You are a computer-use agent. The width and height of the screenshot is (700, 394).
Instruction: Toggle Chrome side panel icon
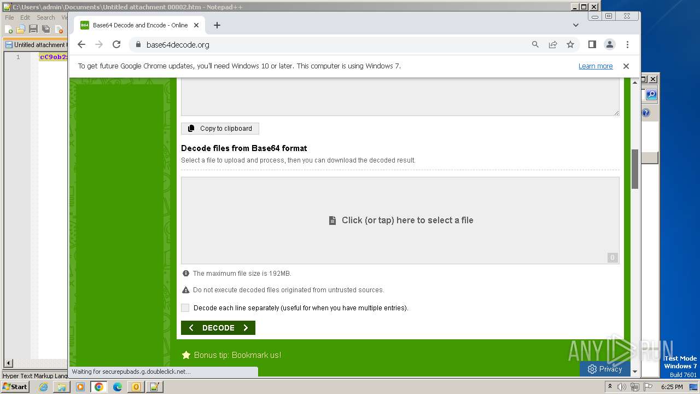(x=592, y=45)
